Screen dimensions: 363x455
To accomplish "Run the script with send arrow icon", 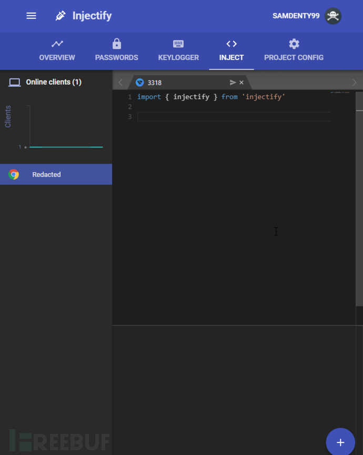I will coord(233,82).
